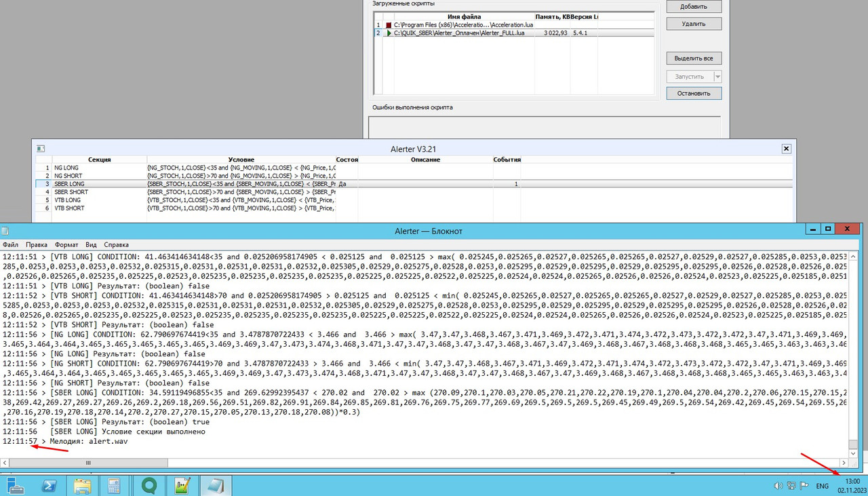
Task: Click the Notepad icon in Alerter — Блокнот title bar
Action: (5, 231)
